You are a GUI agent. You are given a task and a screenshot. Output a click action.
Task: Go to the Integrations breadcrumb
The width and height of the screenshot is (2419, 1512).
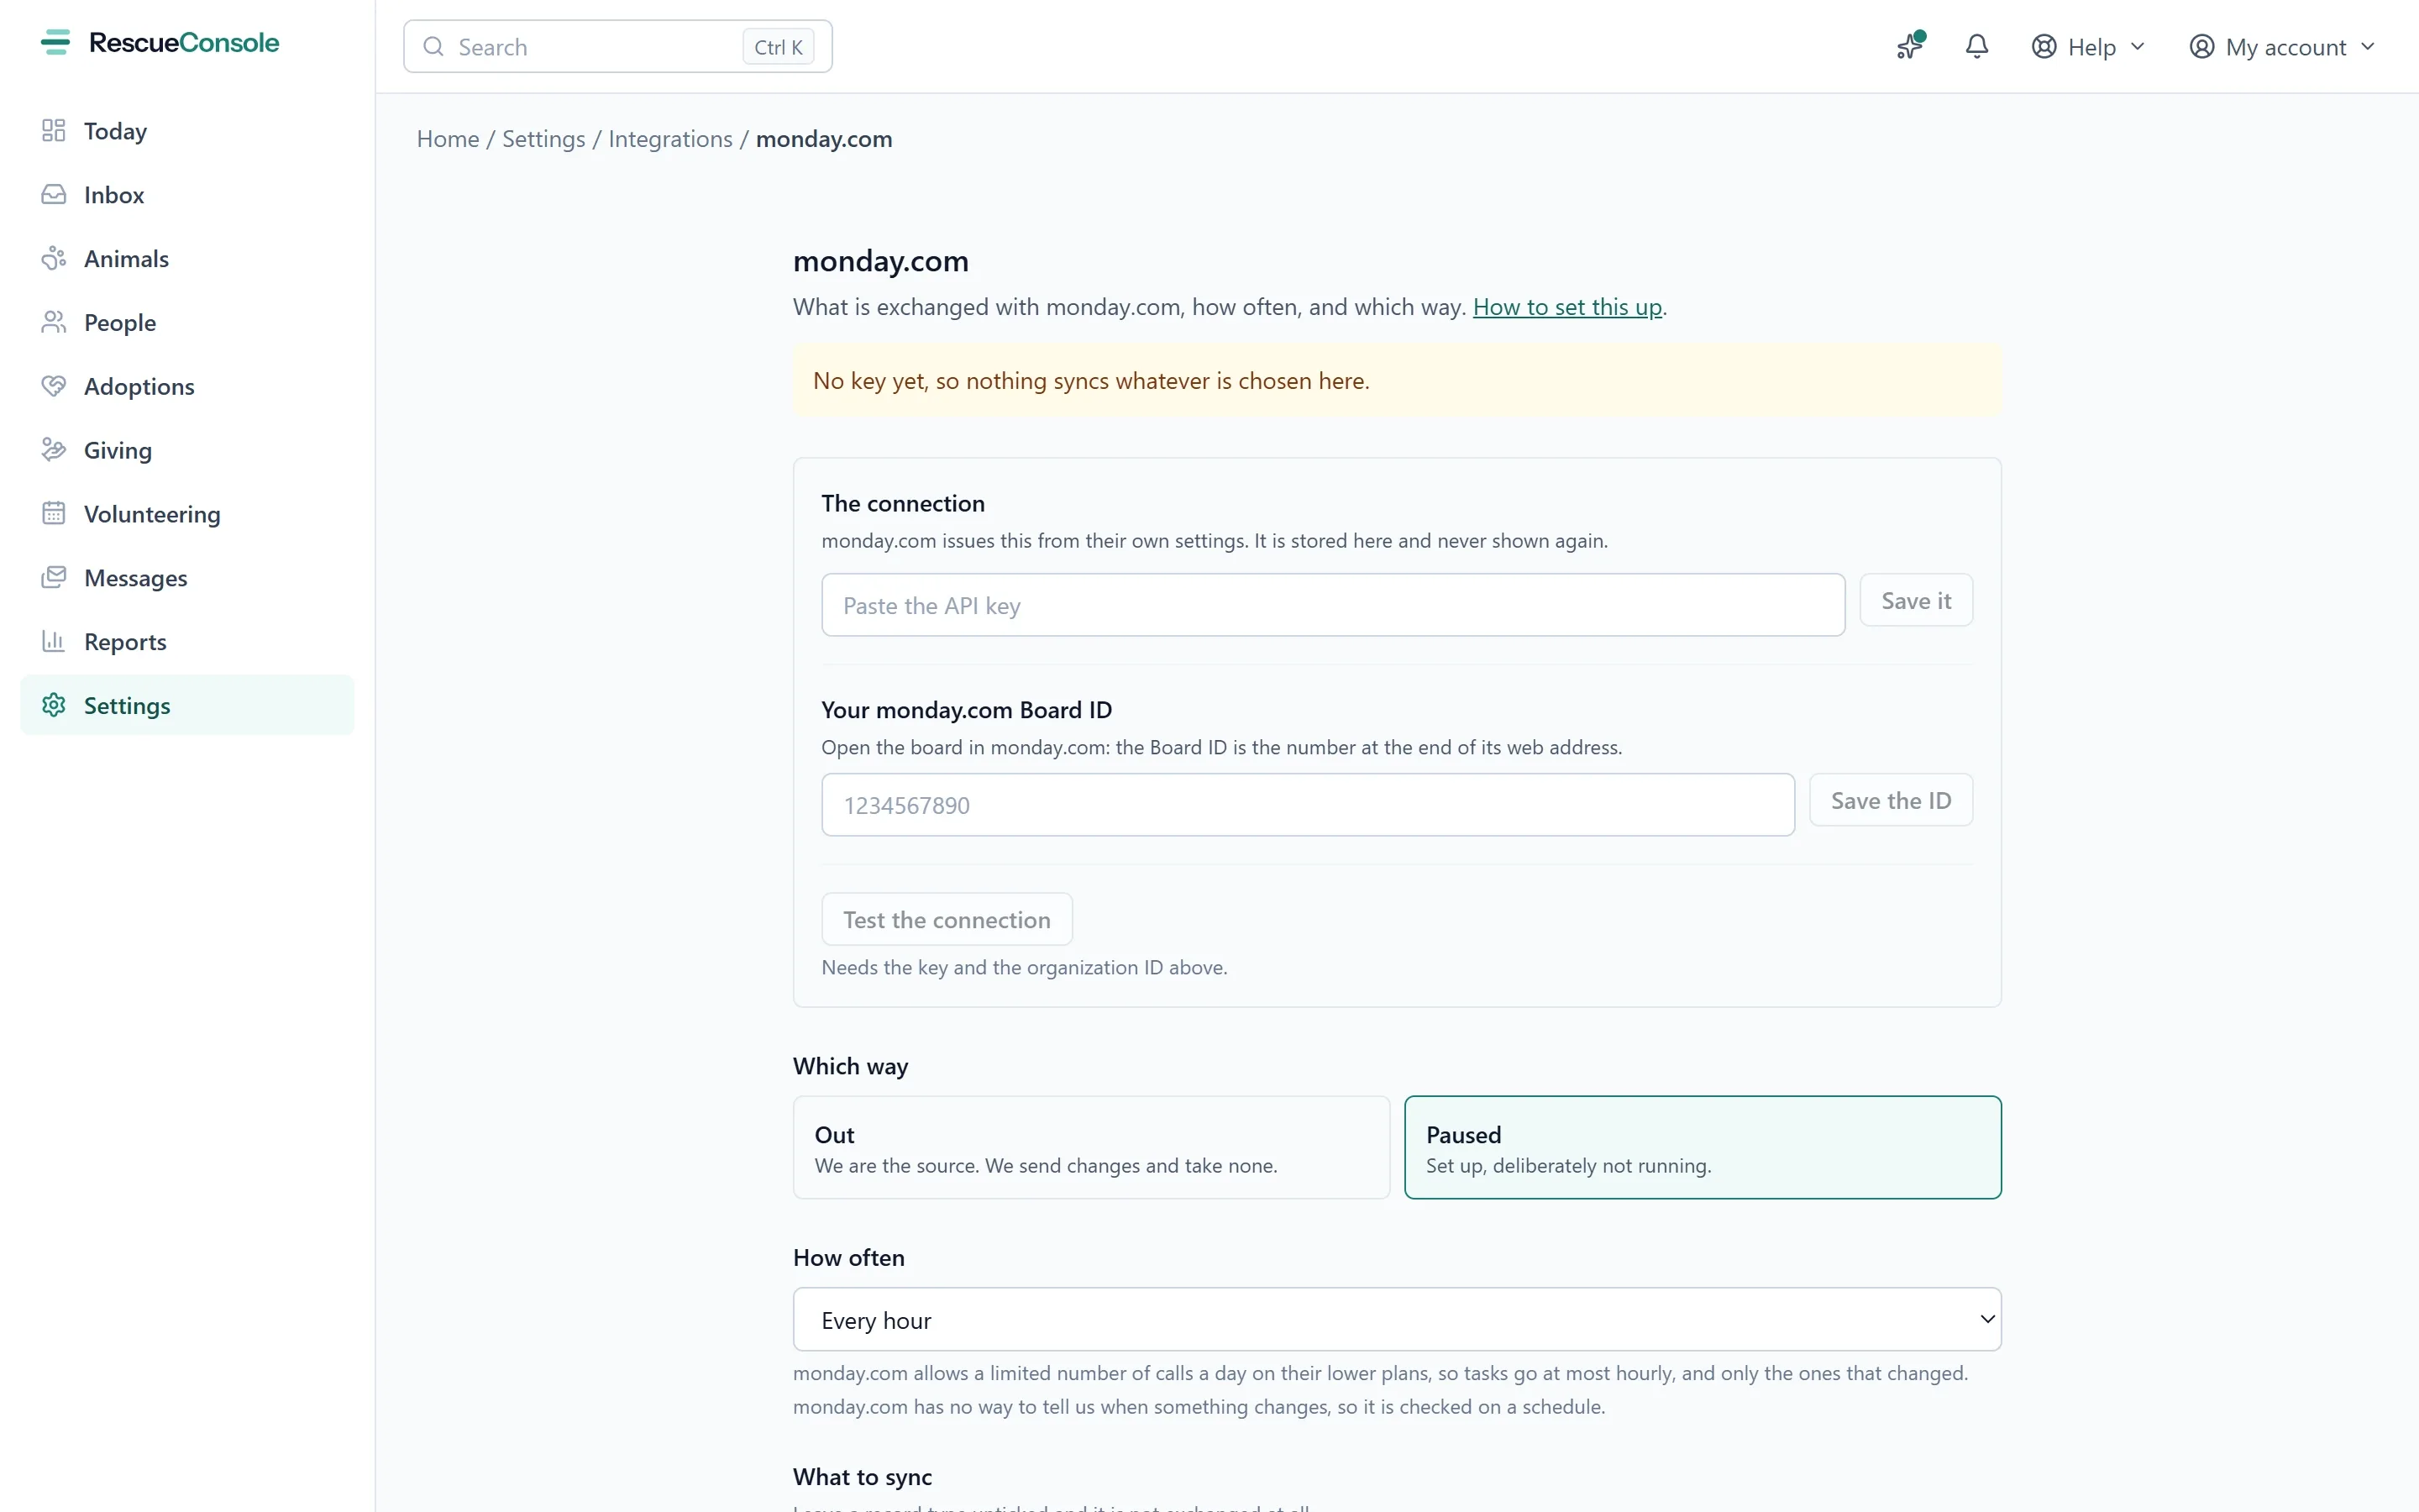pos(669,139)
